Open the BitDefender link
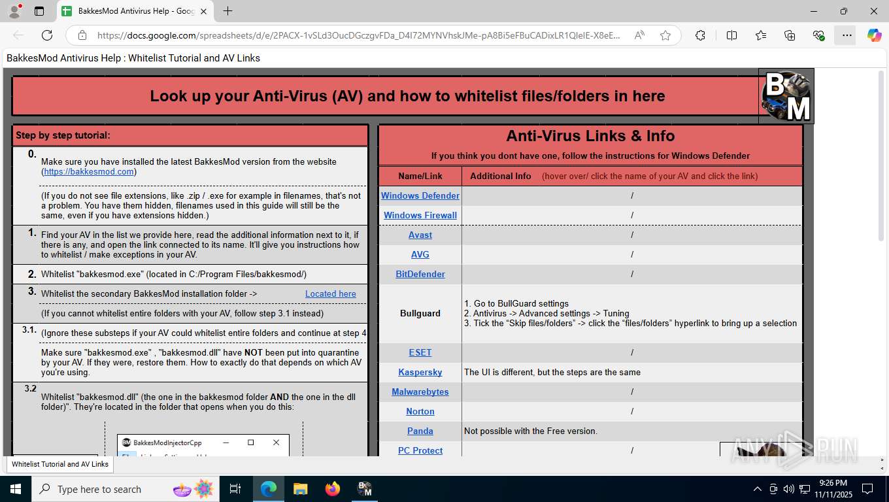This screenshot has width=889, height=502. pos(420,274)
